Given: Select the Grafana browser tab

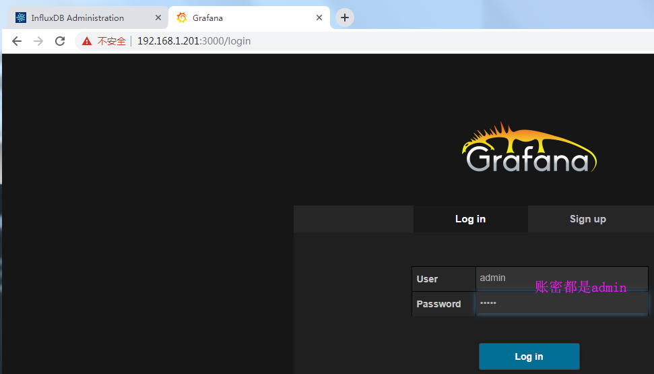Looking at the screenshot, I should click(249, 18).
